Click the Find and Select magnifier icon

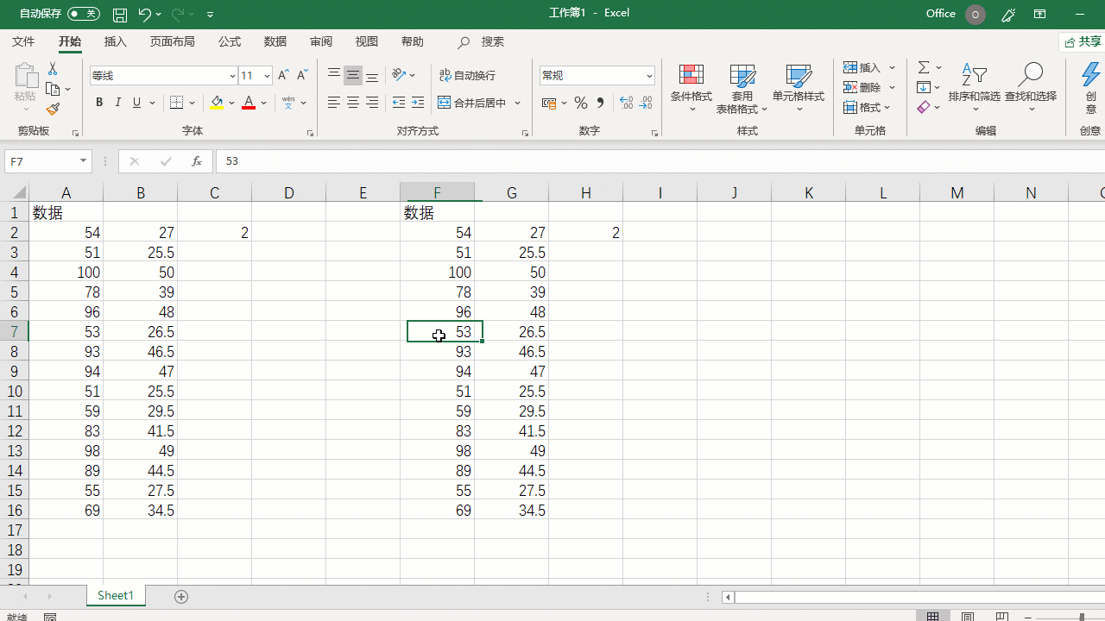tap(1030, 76)
